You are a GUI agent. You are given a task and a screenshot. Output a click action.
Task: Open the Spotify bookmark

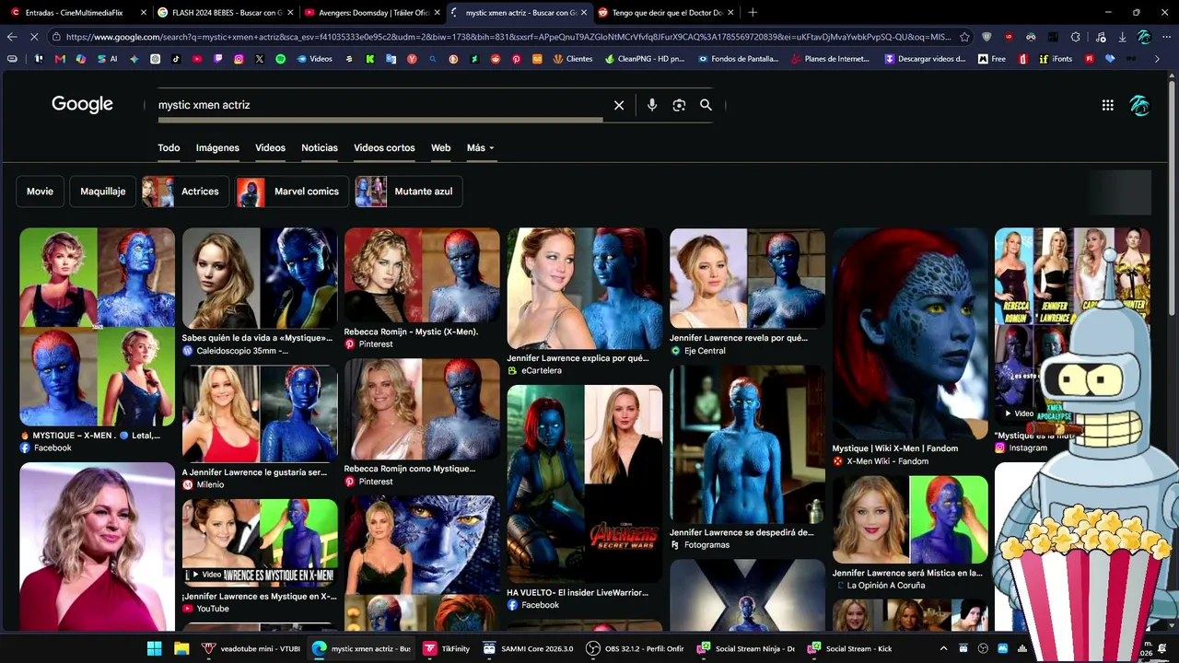(281, 59)
